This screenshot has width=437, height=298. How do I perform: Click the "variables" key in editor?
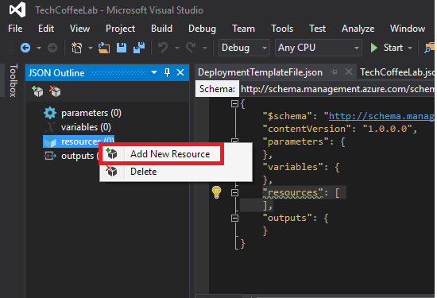coord(292,167)
